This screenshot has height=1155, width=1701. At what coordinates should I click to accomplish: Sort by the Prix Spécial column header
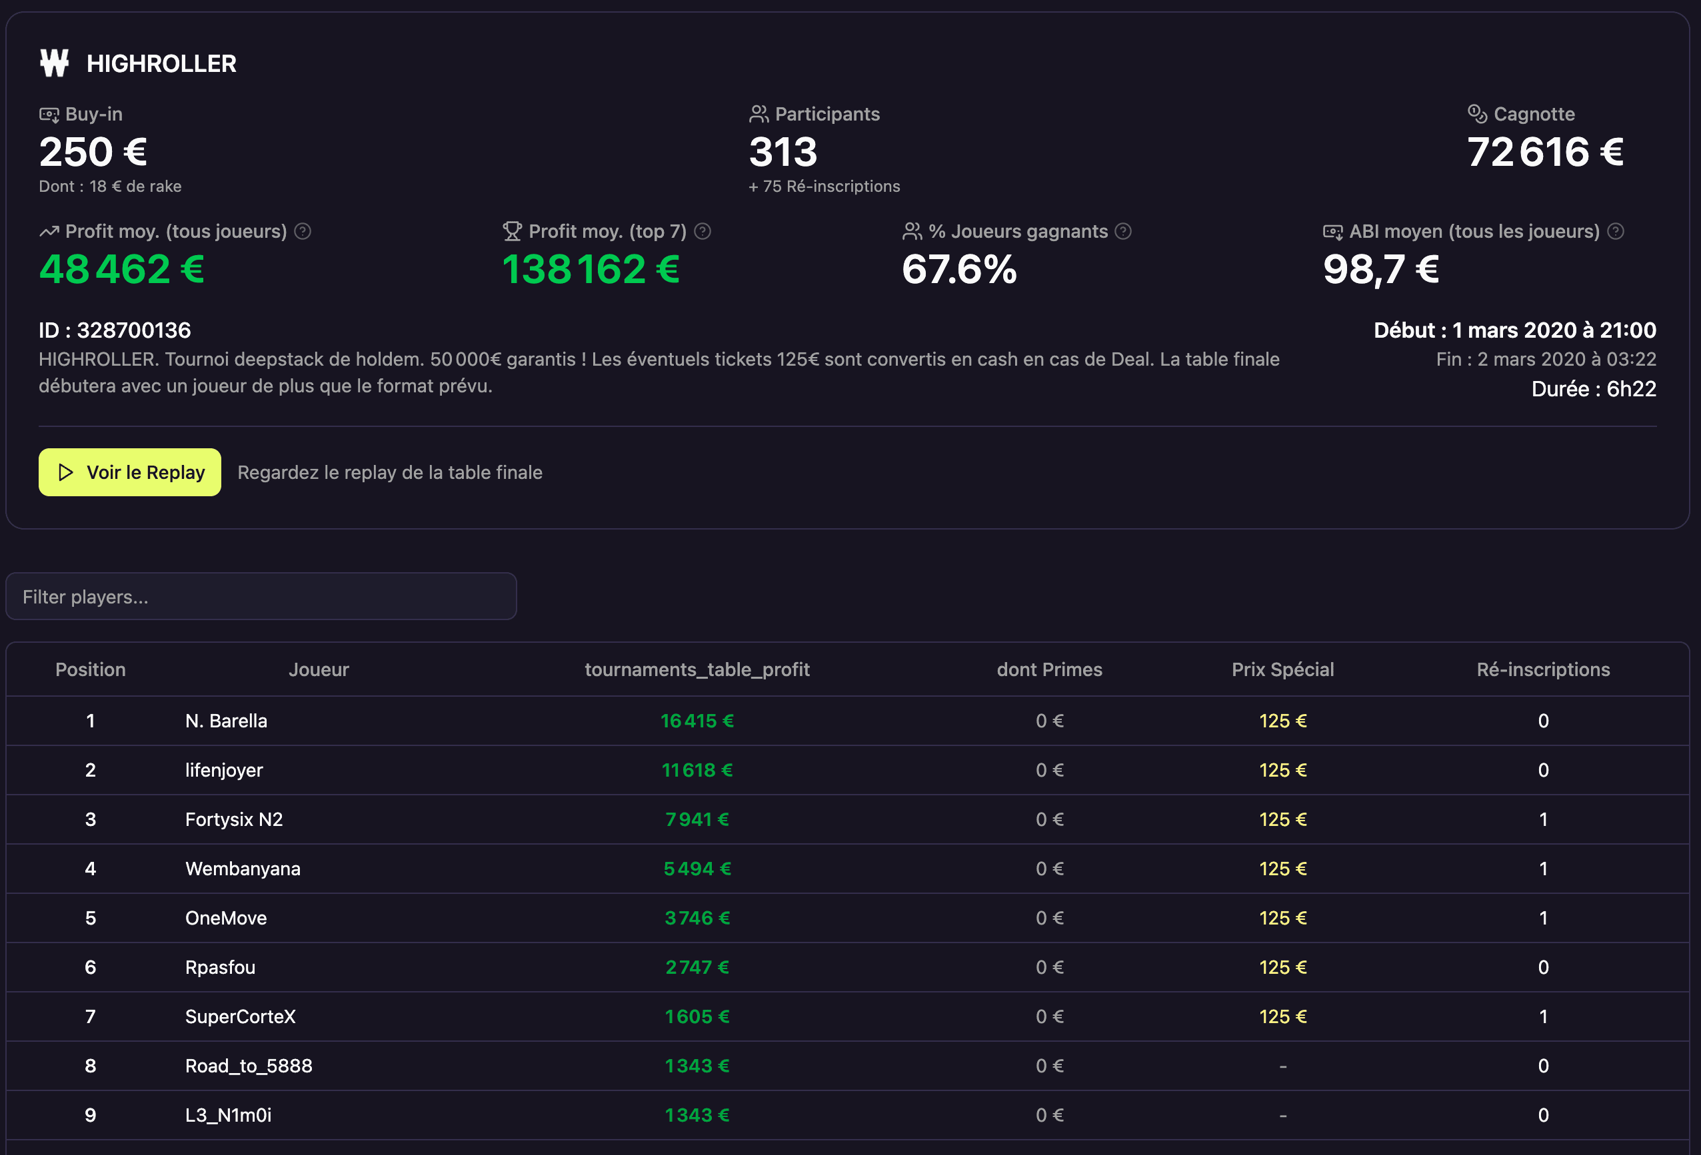coord(1282,669)
